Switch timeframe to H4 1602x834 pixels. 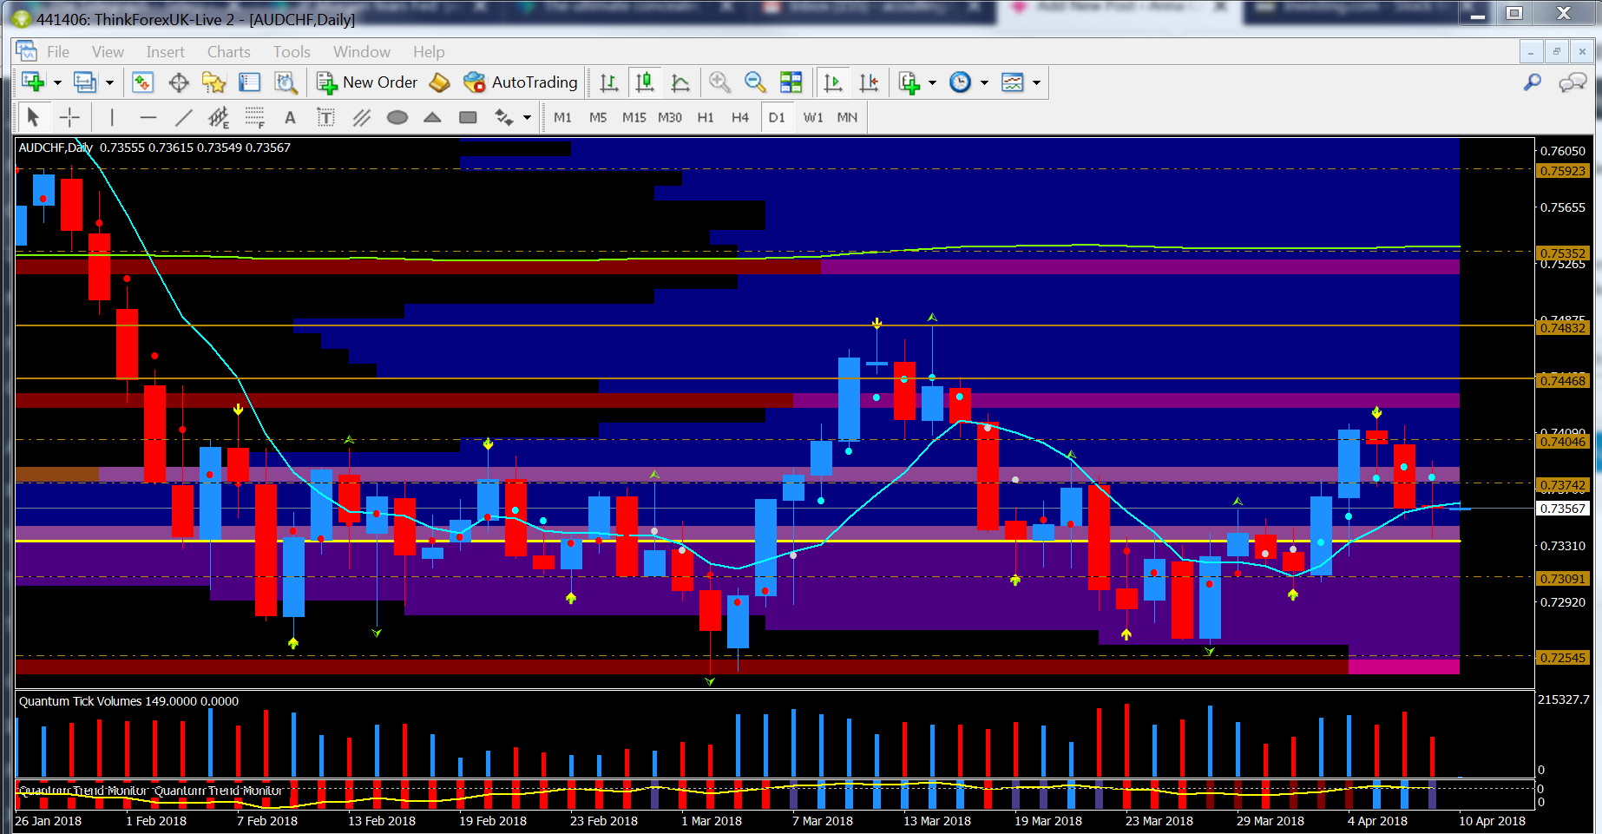coord(740,116)
